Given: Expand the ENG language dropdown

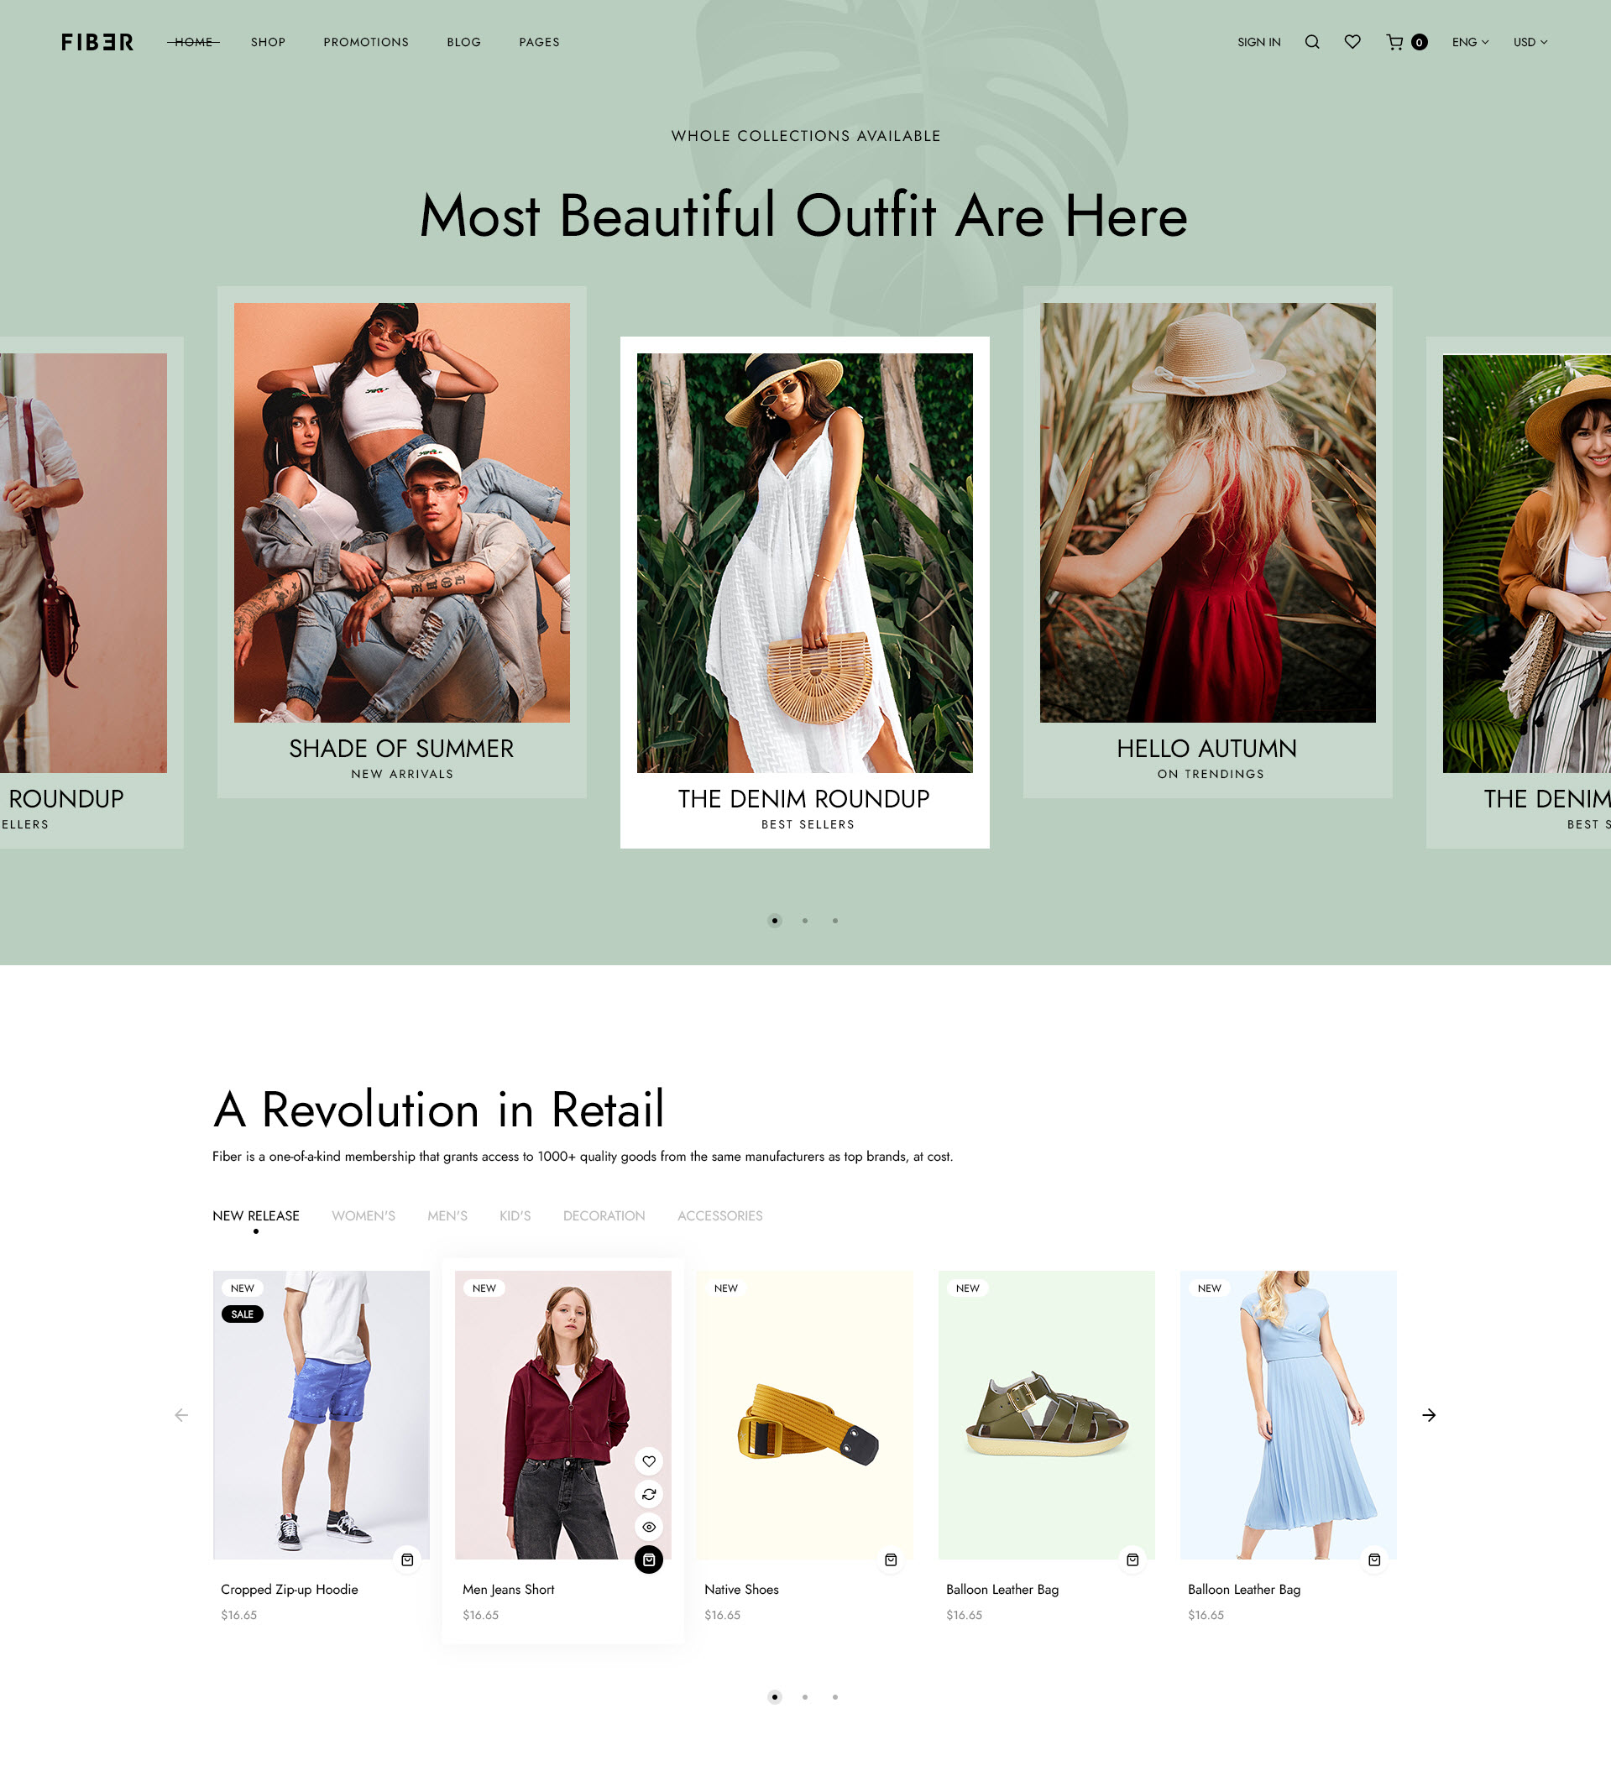Looking at the screenshot, I should tap(1470, 42).
